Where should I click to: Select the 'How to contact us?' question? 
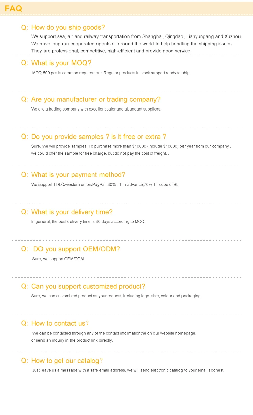tap(60, 324)
